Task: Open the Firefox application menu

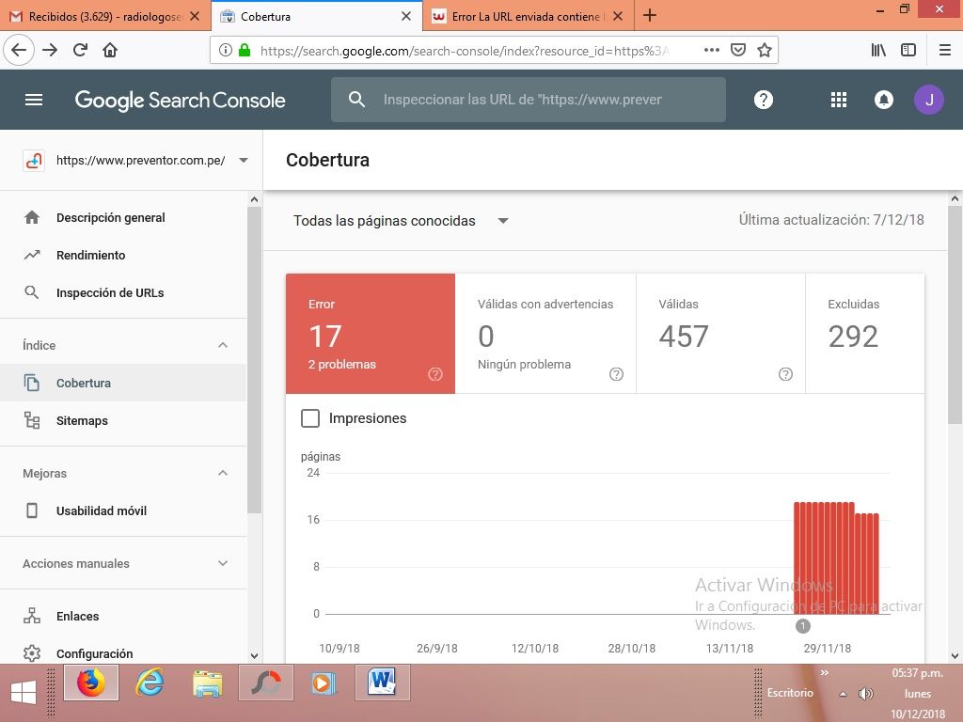Action: coord(944,51)
